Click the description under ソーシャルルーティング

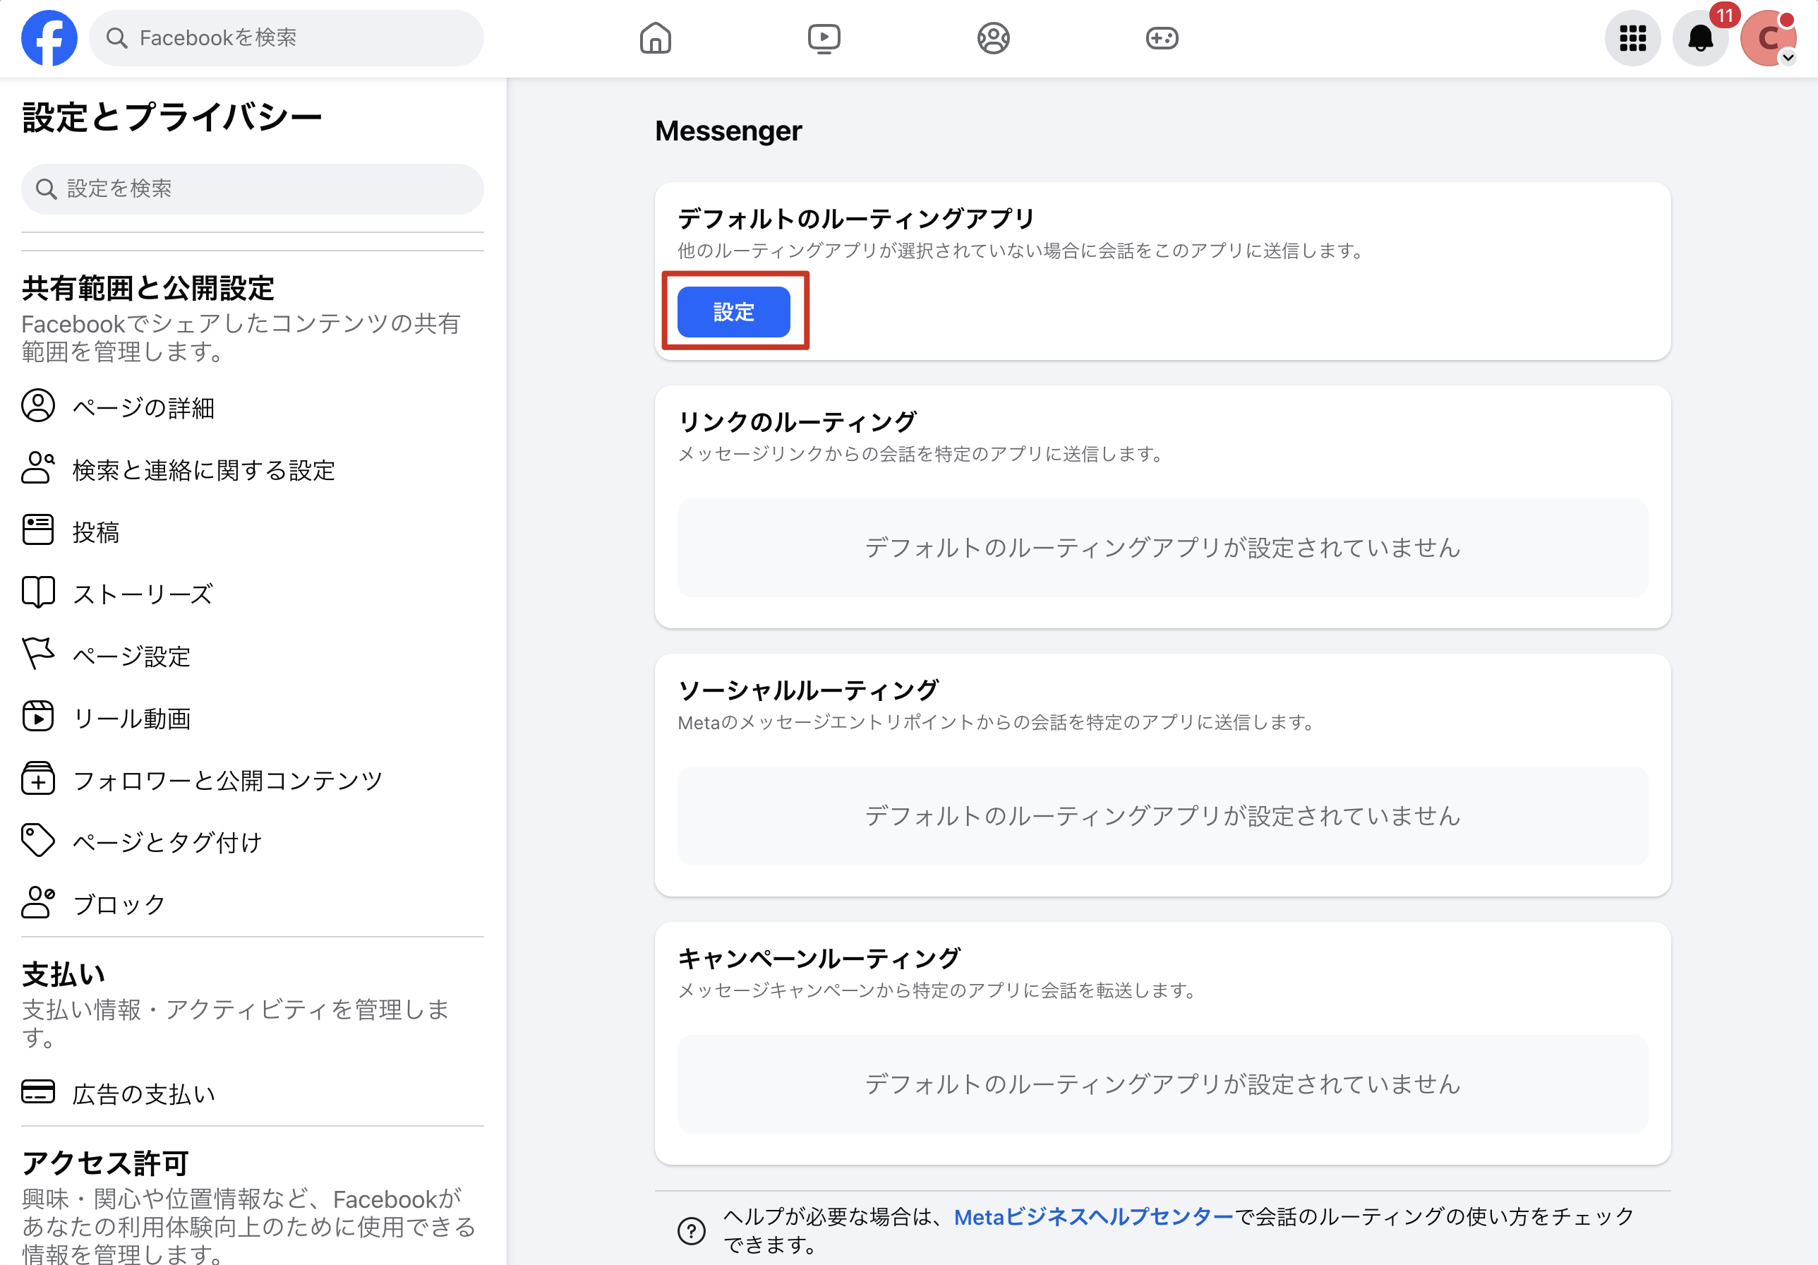tap(997, 721)
